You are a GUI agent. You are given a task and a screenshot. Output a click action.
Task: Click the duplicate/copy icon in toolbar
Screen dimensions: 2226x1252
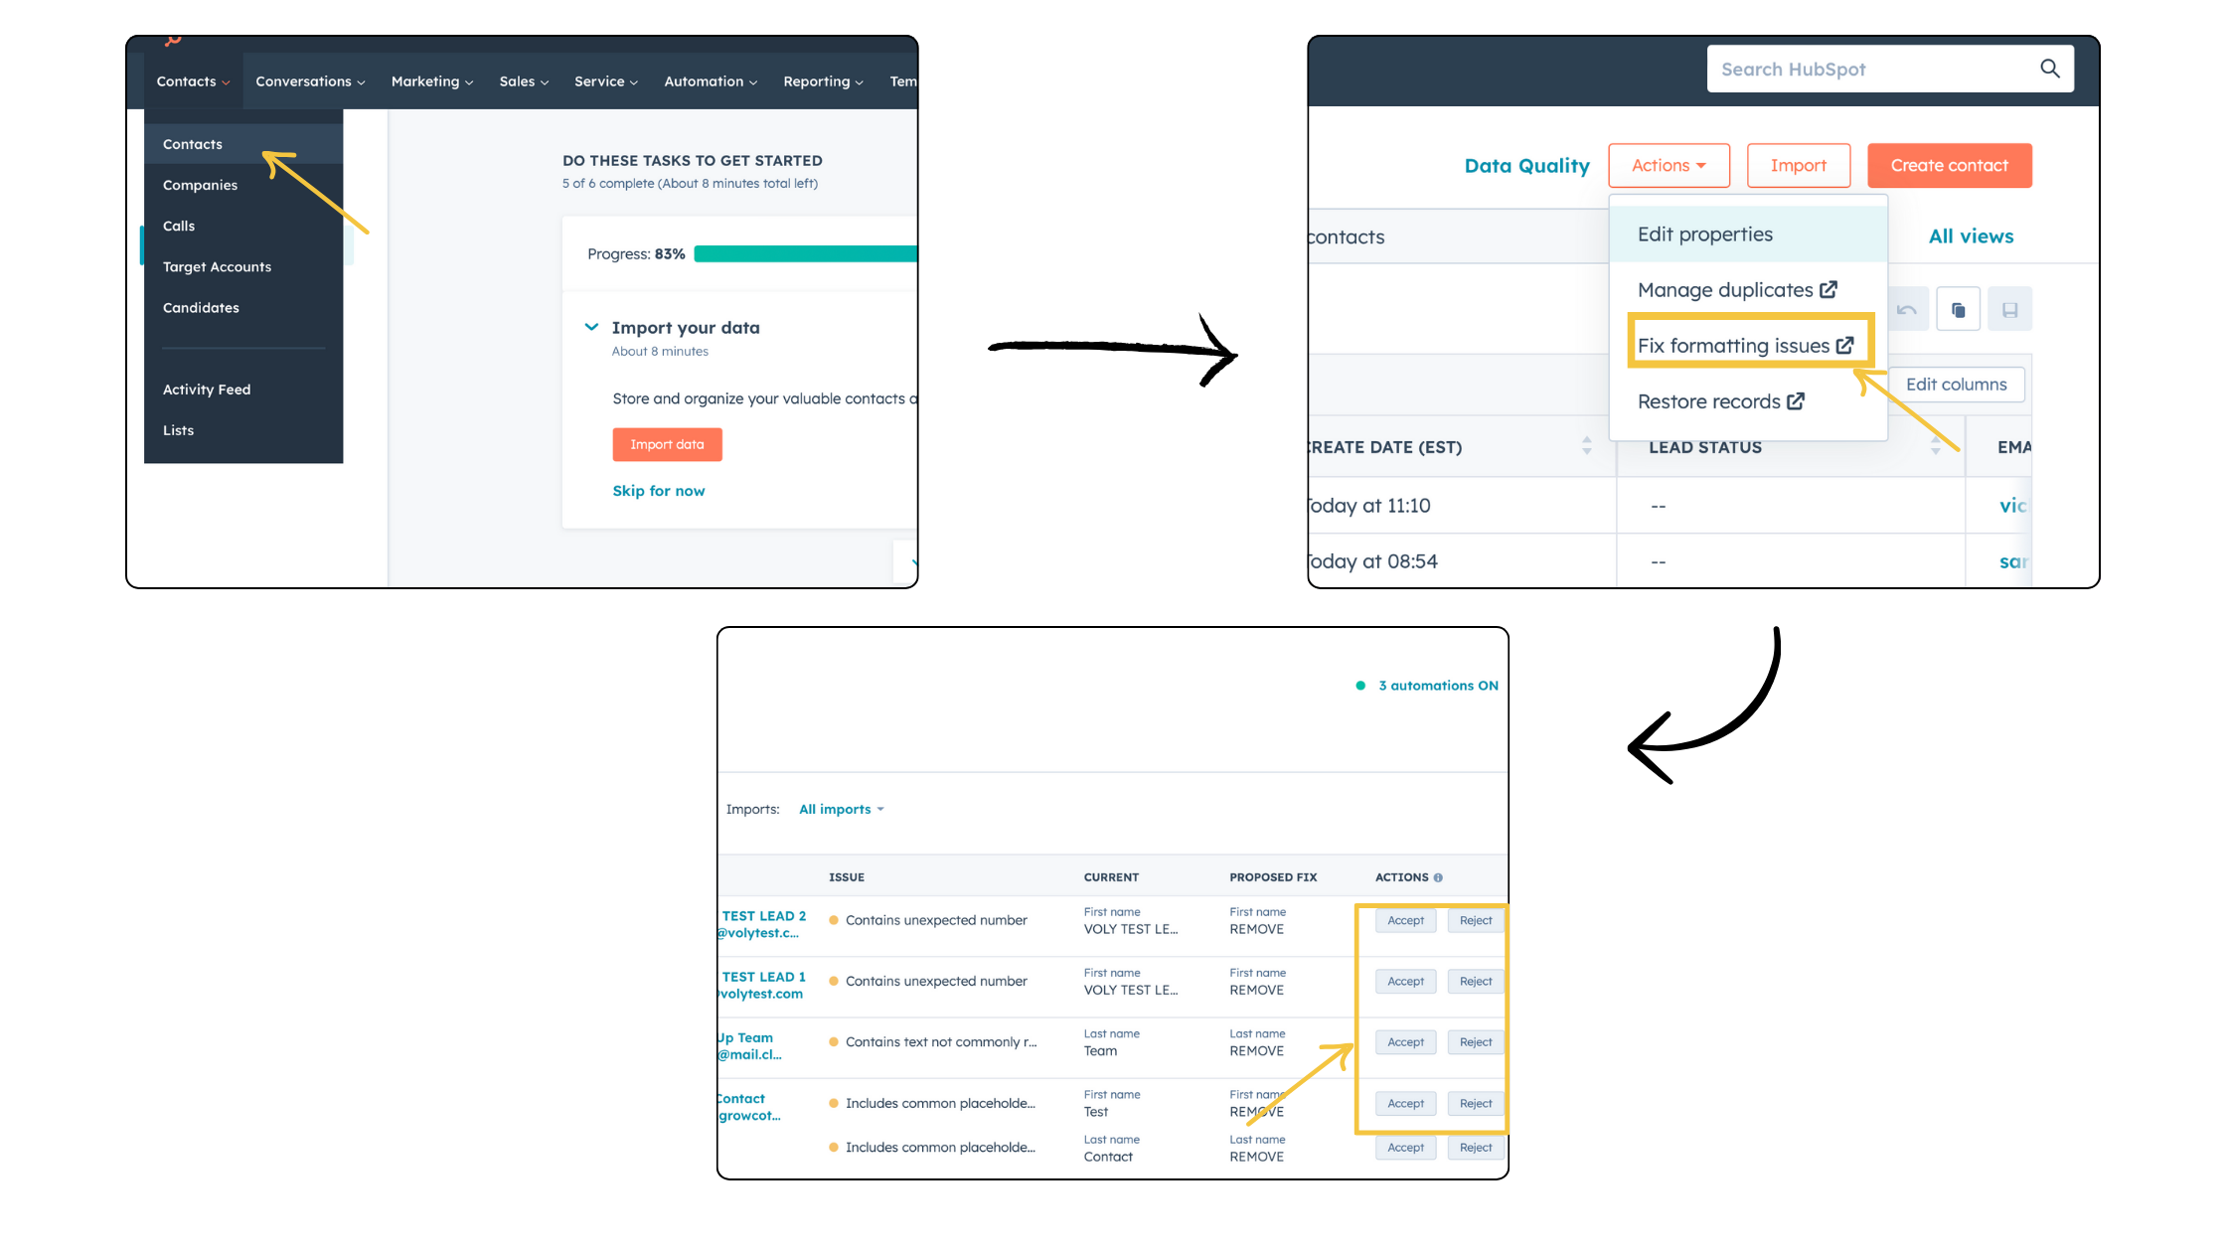tap(1959, 309)
